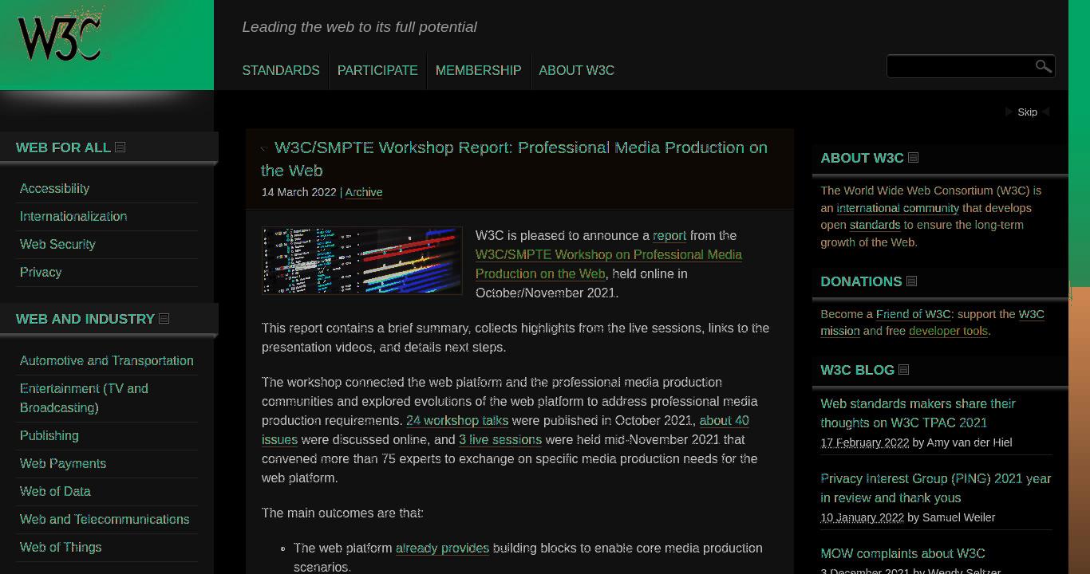Screen dimensions: 1090x574
Task: Open the Publishing link
Action: point(49,436)
